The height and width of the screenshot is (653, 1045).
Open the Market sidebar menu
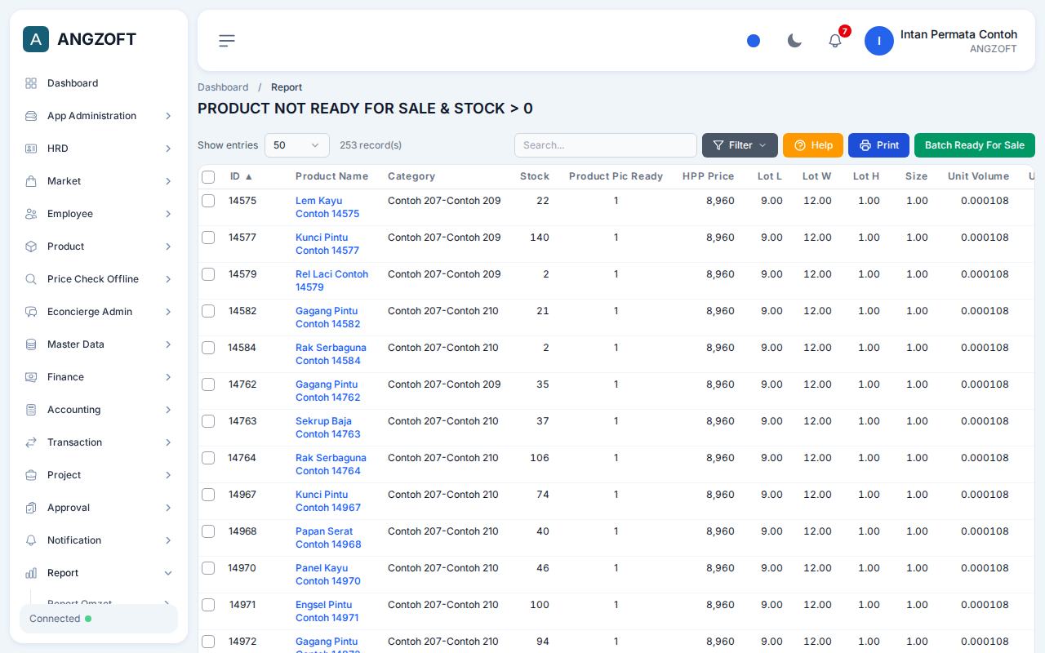99,181
